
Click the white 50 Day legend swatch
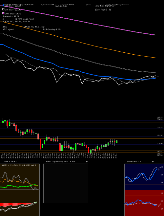[3, 9]
